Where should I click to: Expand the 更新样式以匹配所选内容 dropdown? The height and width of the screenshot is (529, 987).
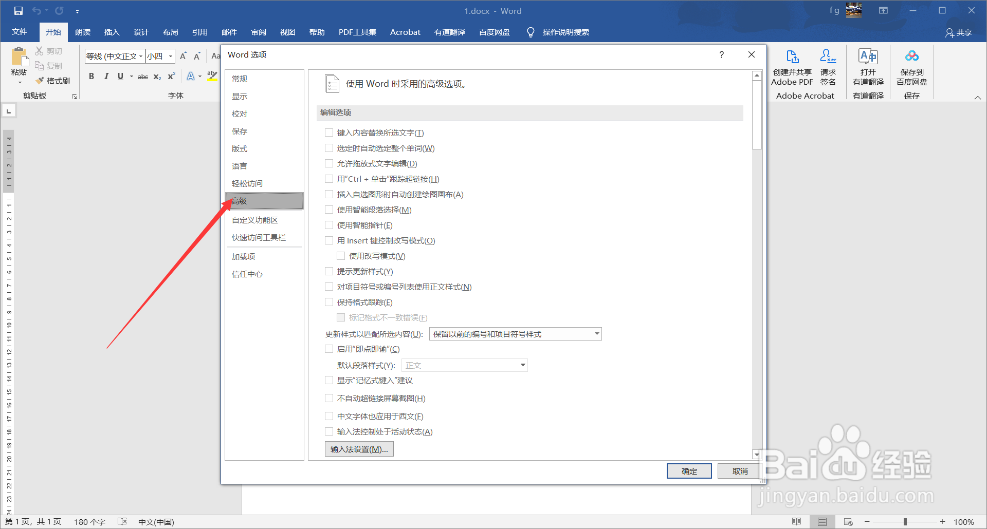coord(596,334)
